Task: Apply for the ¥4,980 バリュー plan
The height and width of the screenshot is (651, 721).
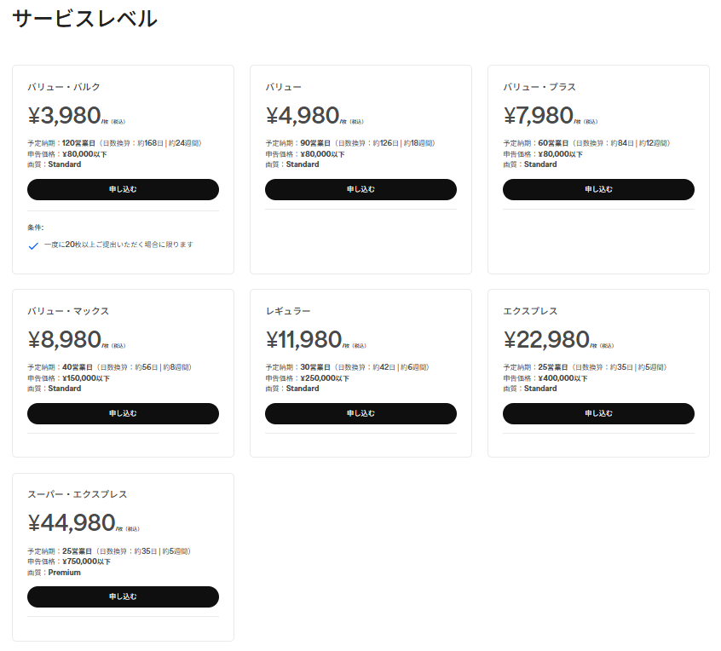Action: pos(360,189)
